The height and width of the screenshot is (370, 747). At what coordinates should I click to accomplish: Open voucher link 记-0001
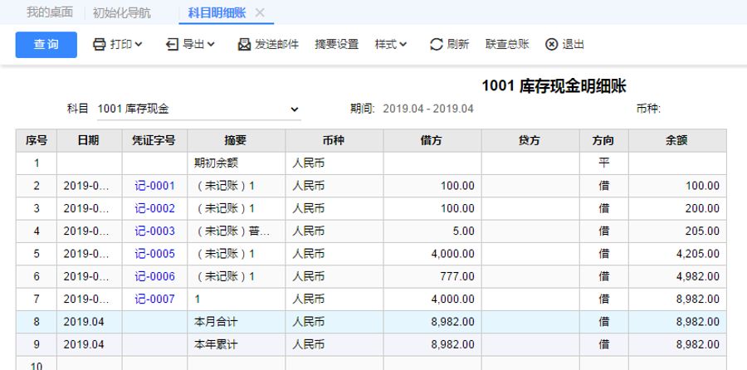(154, 186)
